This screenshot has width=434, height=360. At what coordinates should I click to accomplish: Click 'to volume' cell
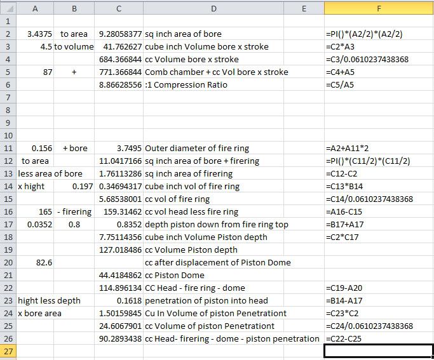(x=74, y=47)
